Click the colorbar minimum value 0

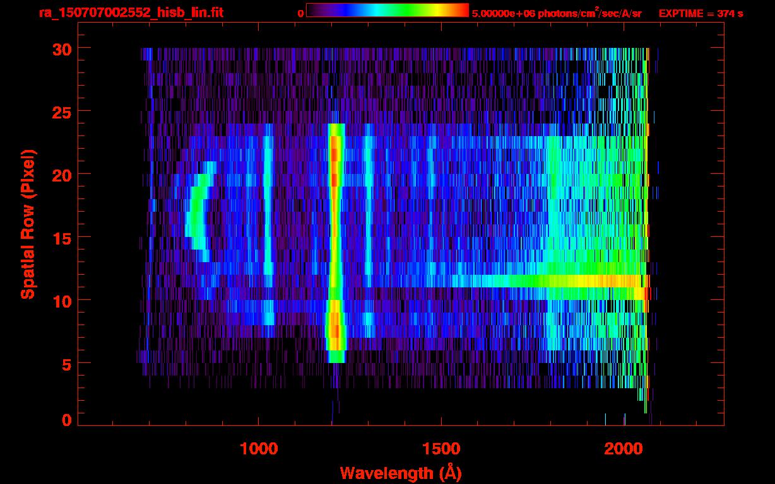pyautogui.click(x=301, y=13)
